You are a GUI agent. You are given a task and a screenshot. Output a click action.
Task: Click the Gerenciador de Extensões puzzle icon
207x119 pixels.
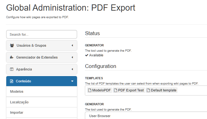12,57
